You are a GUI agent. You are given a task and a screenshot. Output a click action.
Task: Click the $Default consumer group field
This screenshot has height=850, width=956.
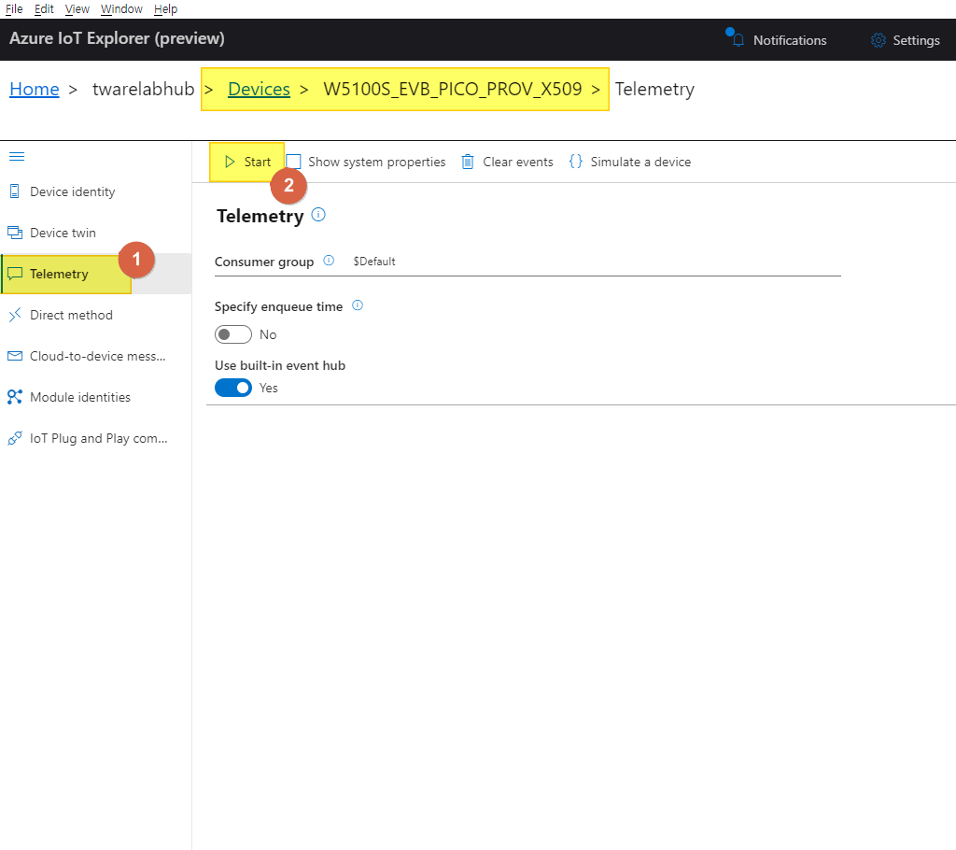point(597,262)
